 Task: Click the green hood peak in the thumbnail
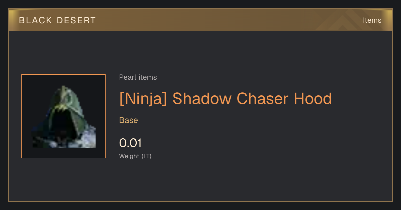pos(64,97)
